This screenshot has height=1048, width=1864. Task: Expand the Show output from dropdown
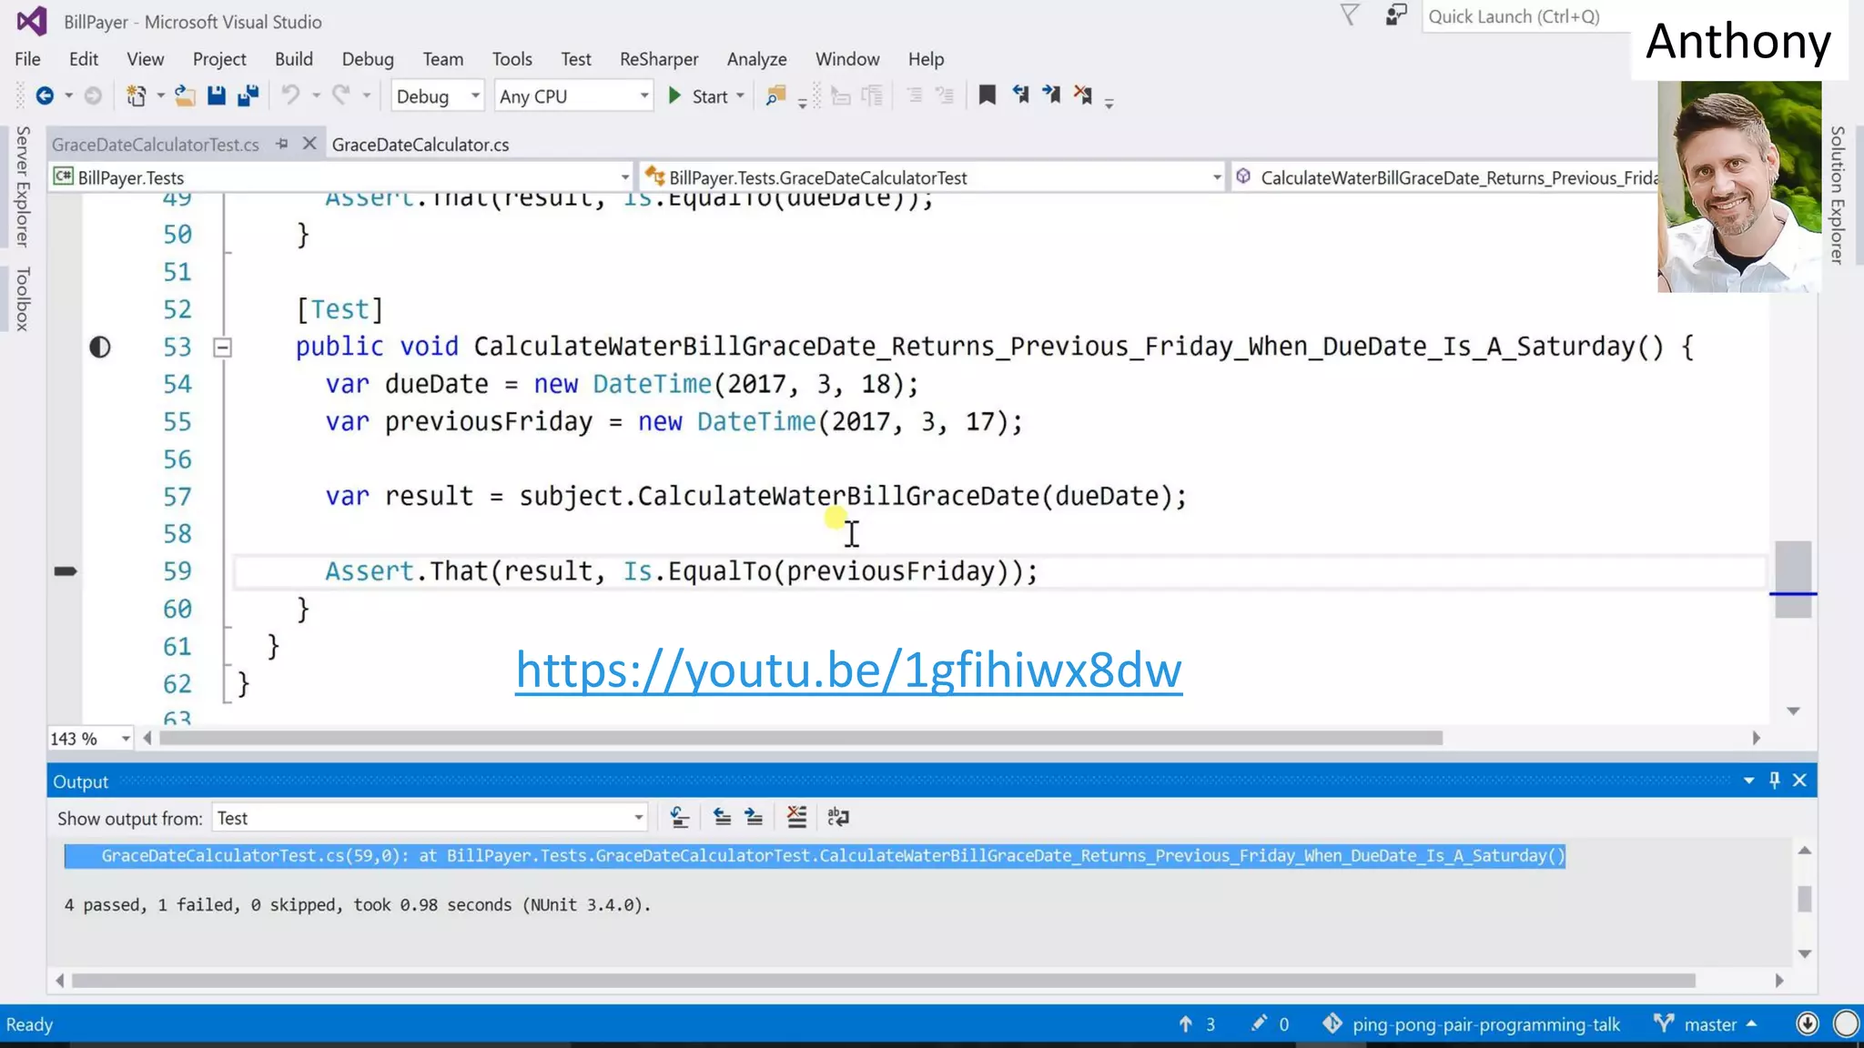click(x=638, y=818)
